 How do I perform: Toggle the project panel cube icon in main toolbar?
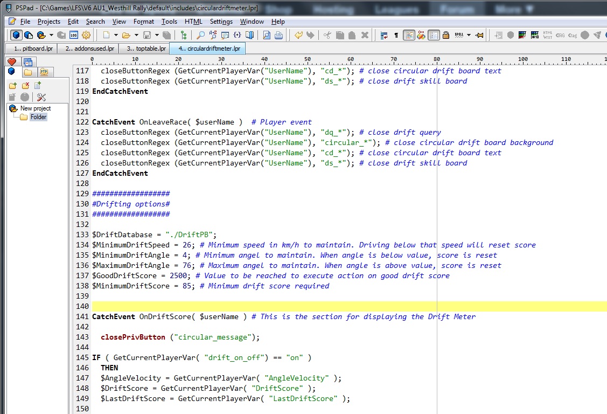(16, 35)
